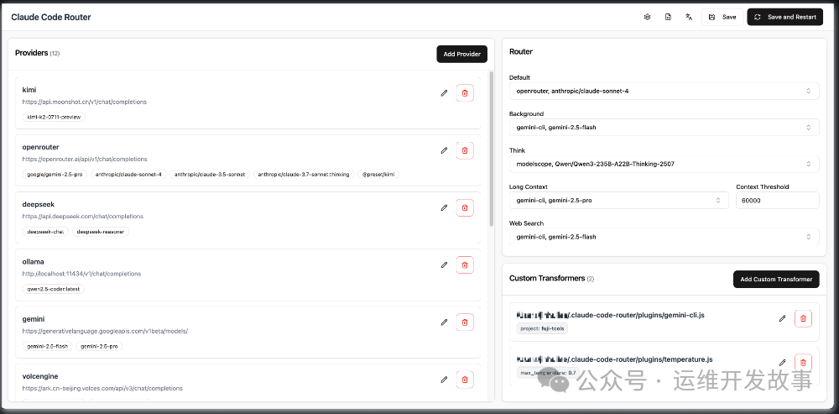The width and height of the screenshot is (839, 414).
Task: Edit the deepseek provider
Action: [444, 207]
